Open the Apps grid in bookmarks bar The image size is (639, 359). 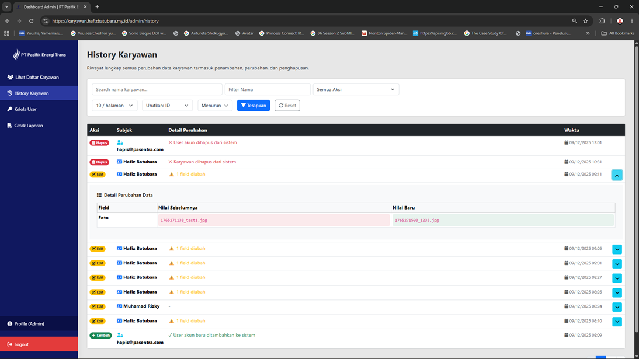[x=6, y=33]
